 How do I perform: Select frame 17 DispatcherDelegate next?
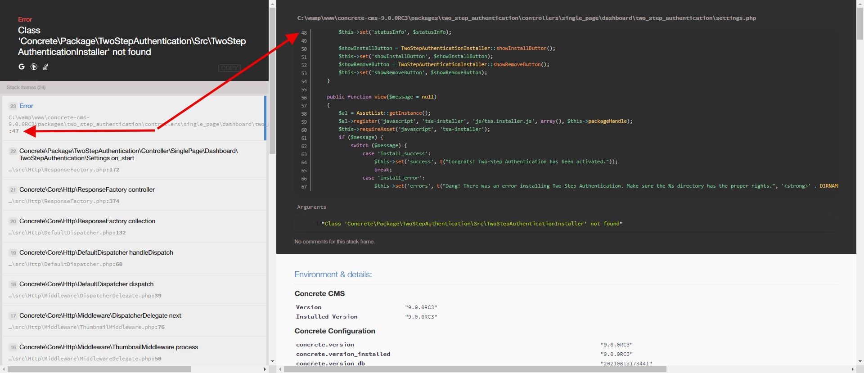tap(134, 321)
